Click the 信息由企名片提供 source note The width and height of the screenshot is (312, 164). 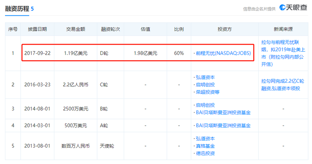[259, 9]
